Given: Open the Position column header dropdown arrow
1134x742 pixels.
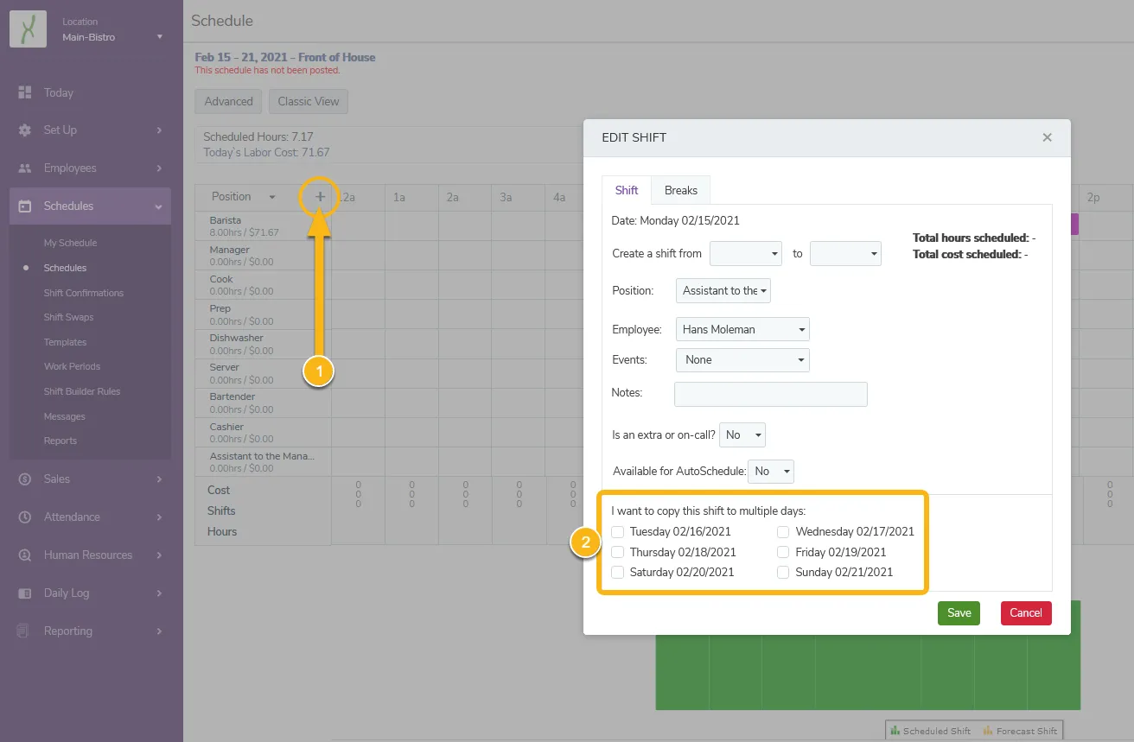Looking at the screenshot, I should pos(272,198).
